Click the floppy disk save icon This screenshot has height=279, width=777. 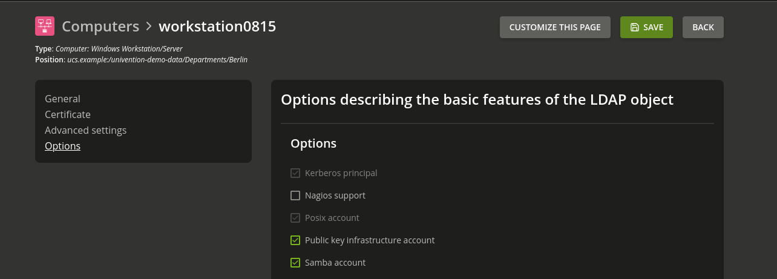tap(634, 27)
